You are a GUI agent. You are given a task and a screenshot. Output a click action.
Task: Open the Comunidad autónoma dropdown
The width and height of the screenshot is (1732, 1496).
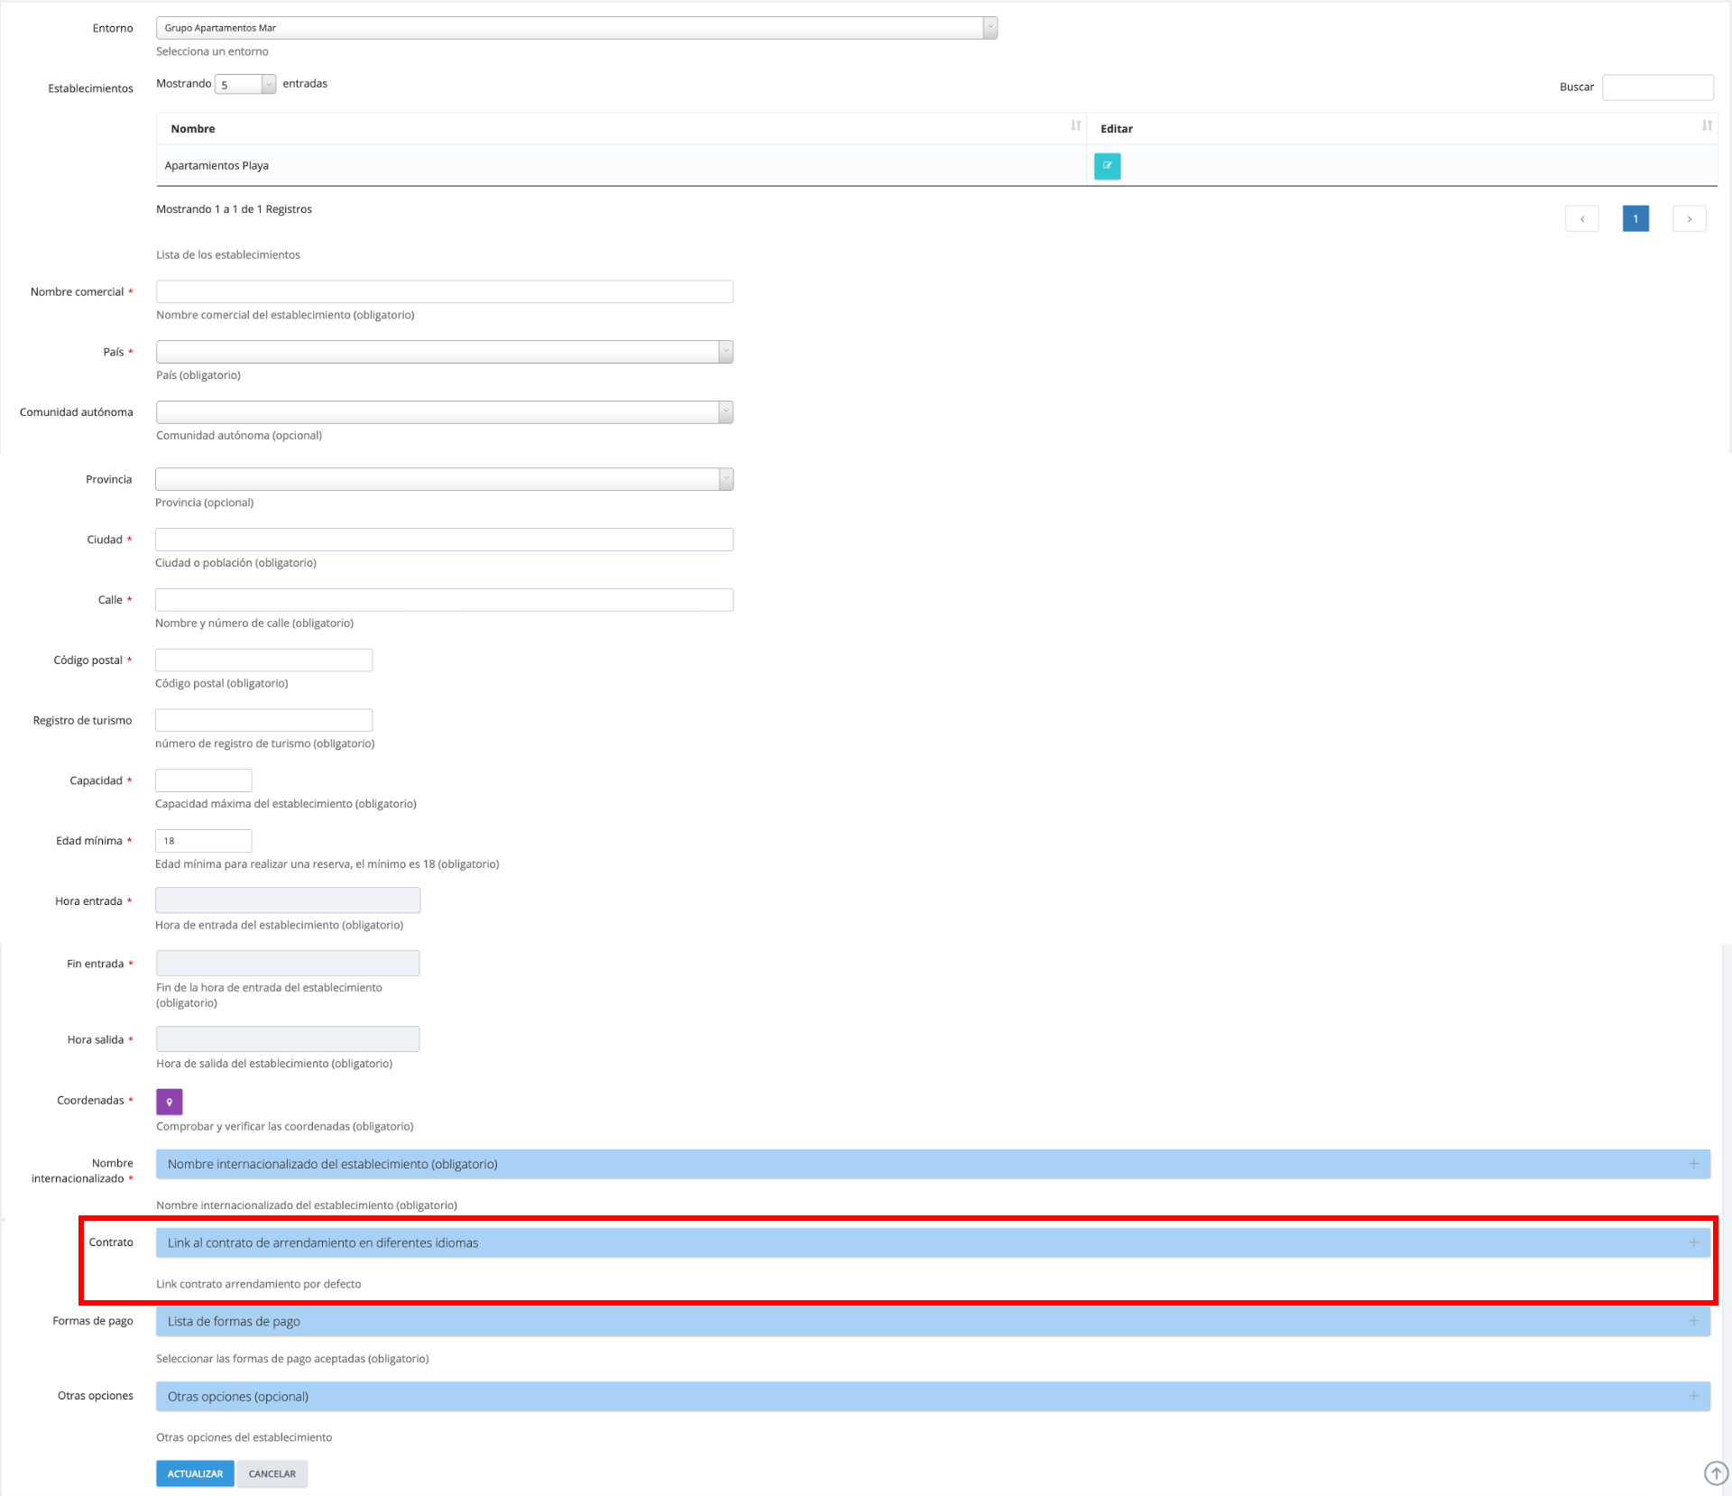click(x=444, y=412)
